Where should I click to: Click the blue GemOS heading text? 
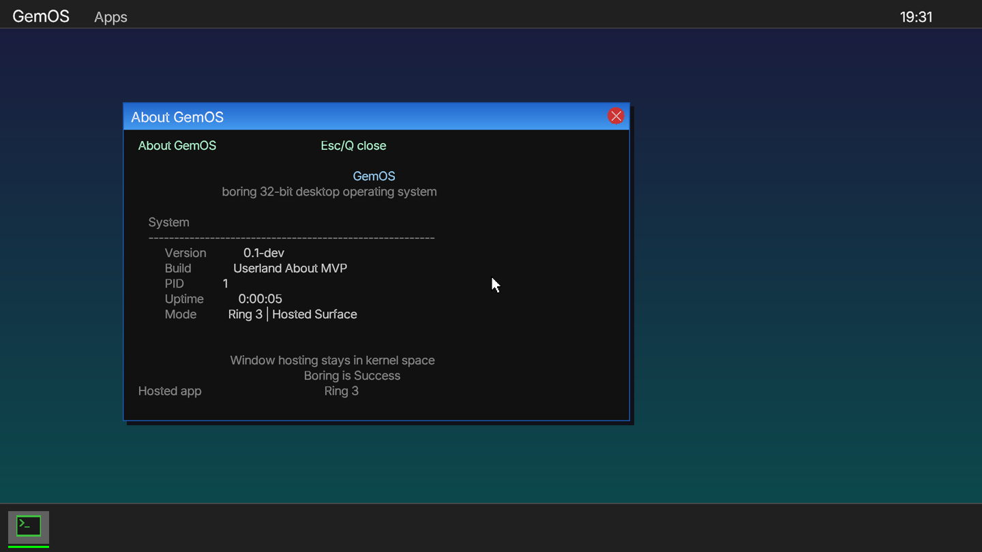pos(374,177)
